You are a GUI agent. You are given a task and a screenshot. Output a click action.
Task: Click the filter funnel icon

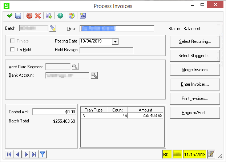pos(43,154)
